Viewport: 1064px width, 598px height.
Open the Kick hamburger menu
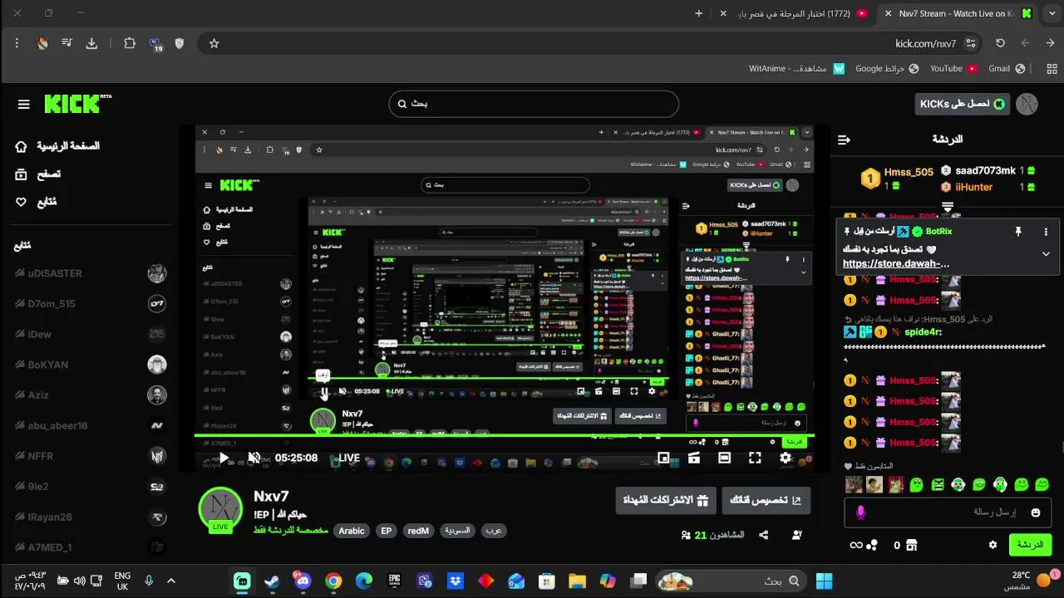pos(23,104)
